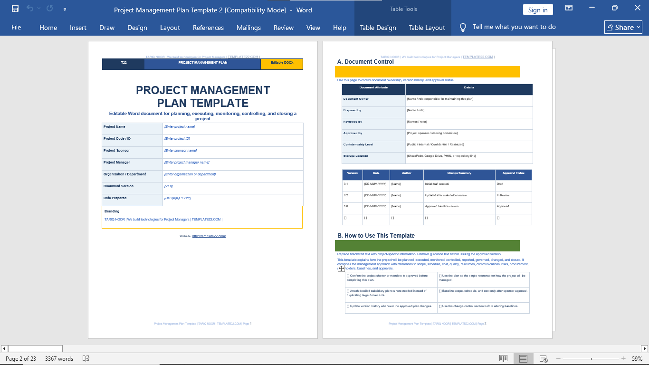Click the 'Approved baseline version.' cell
The image size is (649, 365).
tap(459, 208)
